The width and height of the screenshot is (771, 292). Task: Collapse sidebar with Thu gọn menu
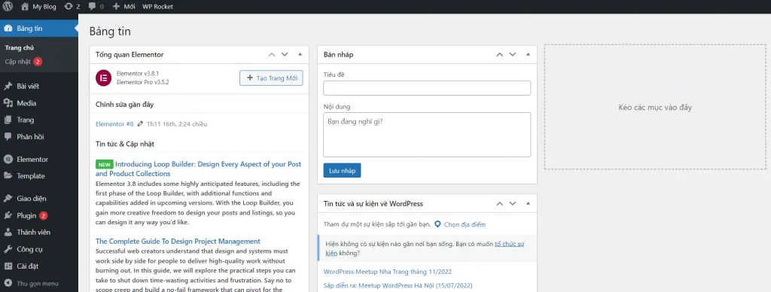(x=32, y=283)
